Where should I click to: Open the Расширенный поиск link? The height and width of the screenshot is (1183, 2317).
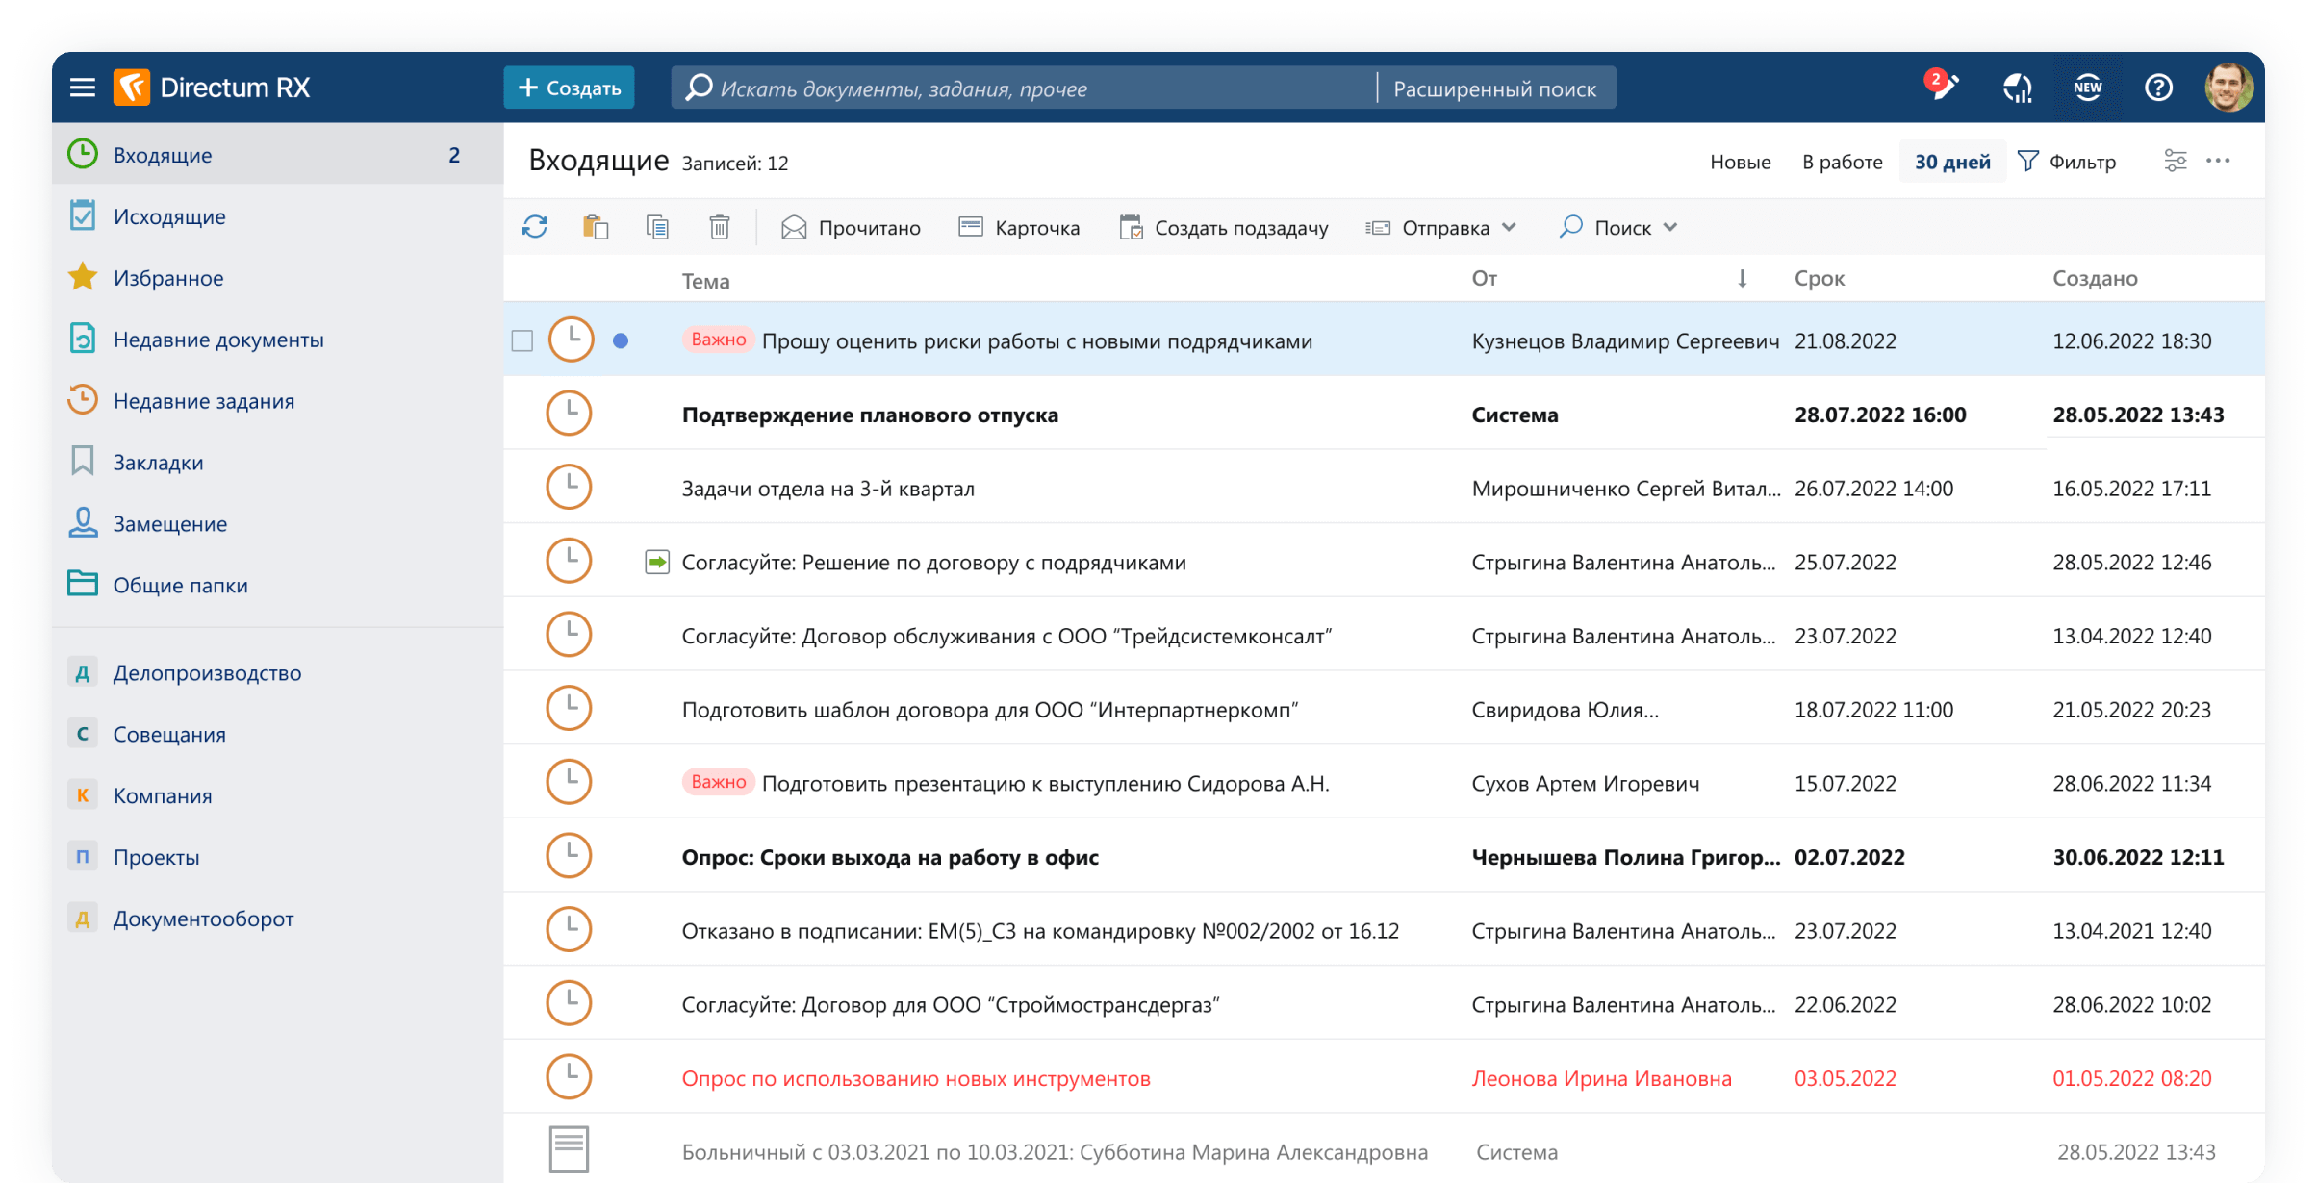[1494, 88]
